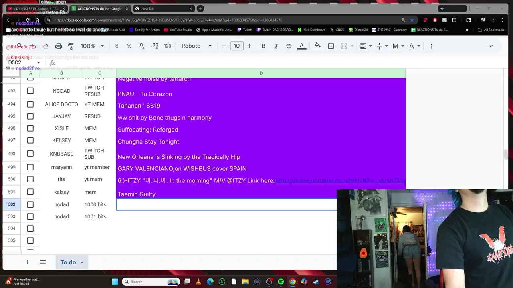Format selection as currency

[117, 46]
